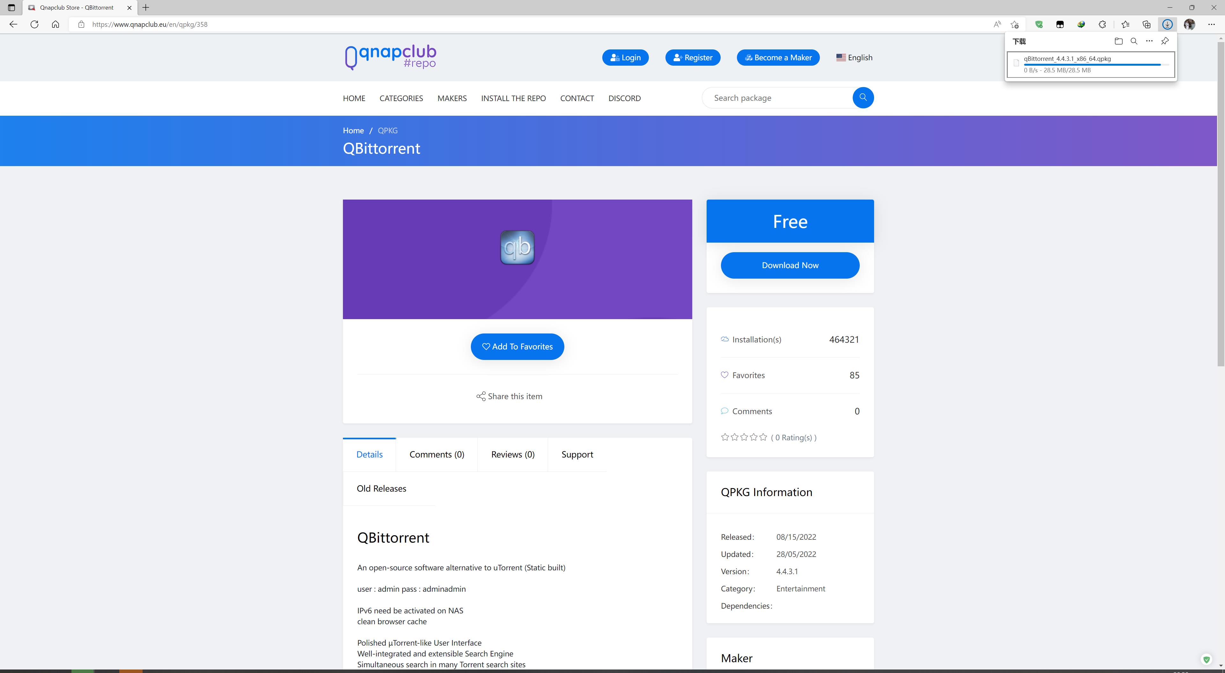Switch to the Details tab
The width and height of the screenshot is (1225, 673).
click(369, 454)
